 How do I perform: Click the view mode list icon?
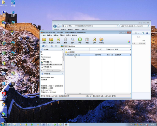click(x=56, y=46)
